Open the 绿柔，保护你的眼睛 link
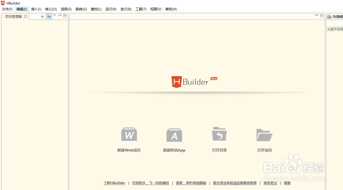343x190 pixels. tap(191, 183)
